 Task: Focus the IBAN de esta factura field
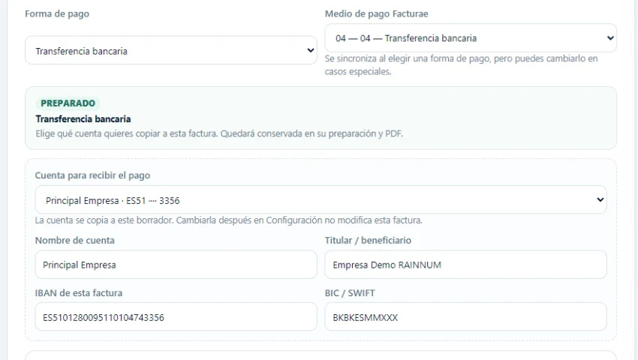[x=176, y=317]
